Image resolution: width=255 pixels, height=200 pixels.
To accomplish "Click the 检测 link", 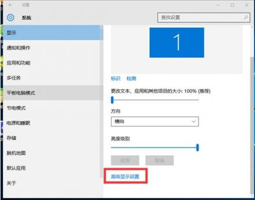I will click(x=131, y=78).
